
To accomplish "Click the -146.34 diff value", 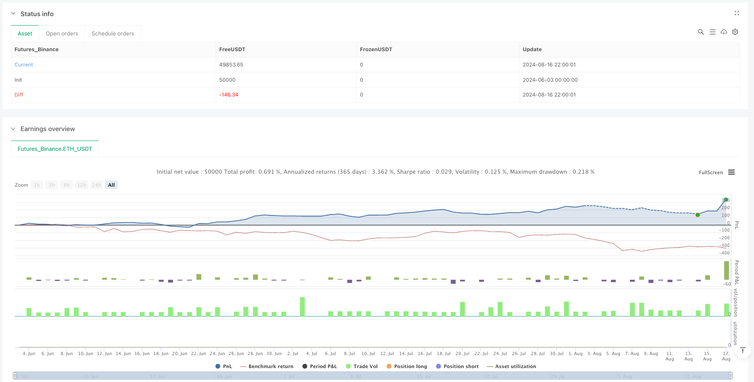I will coord(229,95).
